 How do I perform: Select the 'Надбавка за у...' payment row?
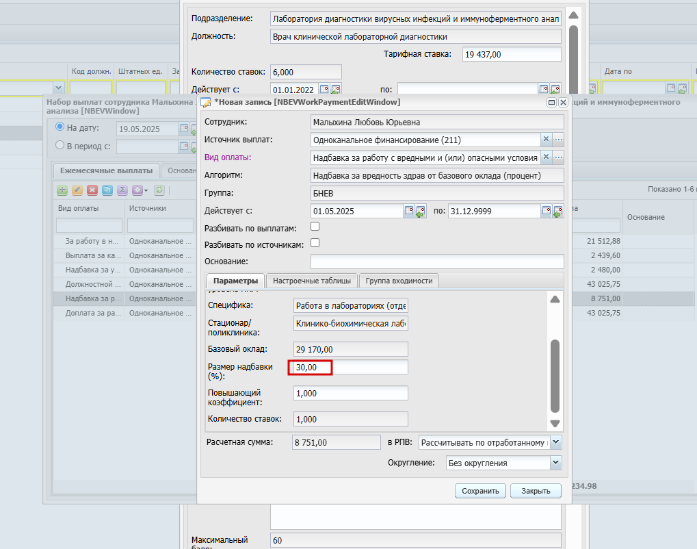click(124, 270)
